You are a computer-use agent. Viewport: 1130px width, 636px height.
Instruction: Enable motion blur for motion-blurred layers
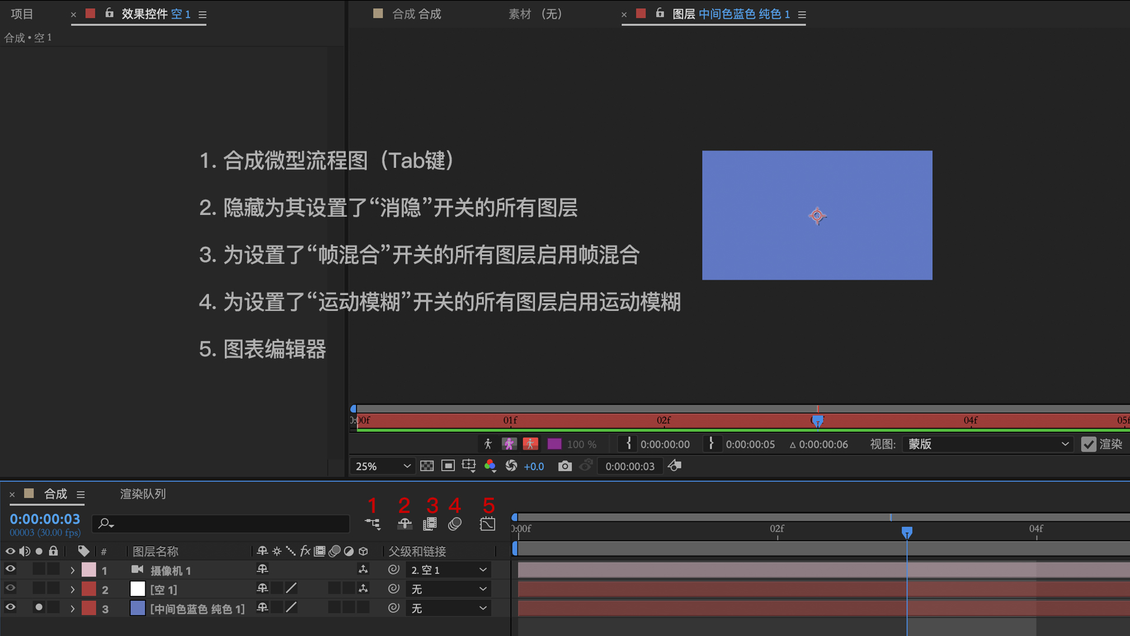pyautogui.click(x=454, y=524)
